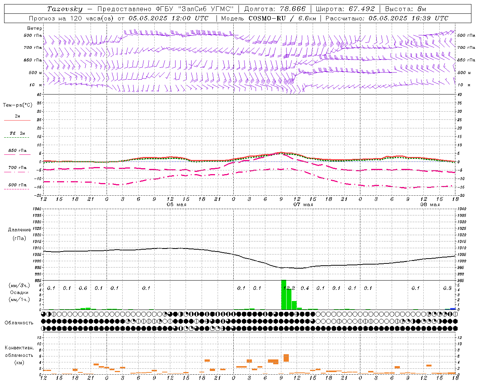477x381 pixels.
Task: Select the 'Предоставлено ФГБУ "ЗапСиб УГМС"' text
Action: click(166, 9)
